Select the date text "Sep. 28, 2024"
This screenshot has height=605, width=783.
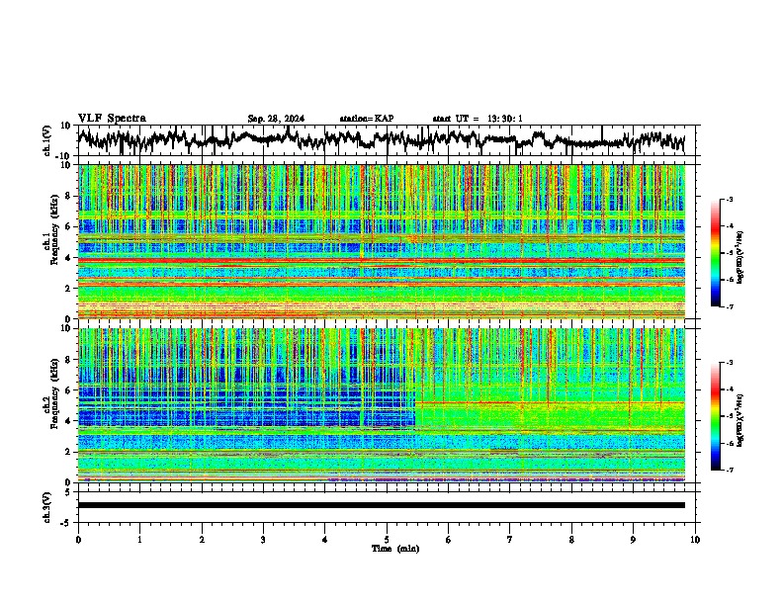coord(276,119)
